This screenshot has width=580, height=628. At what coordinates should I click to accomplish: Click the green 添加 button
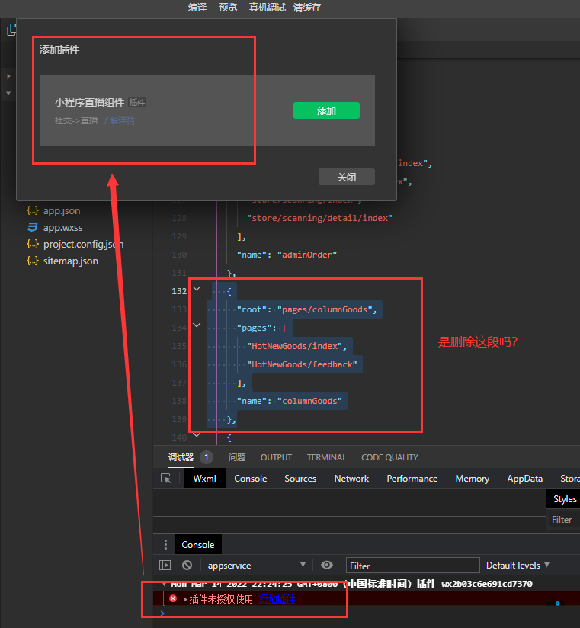pos(326,111)
